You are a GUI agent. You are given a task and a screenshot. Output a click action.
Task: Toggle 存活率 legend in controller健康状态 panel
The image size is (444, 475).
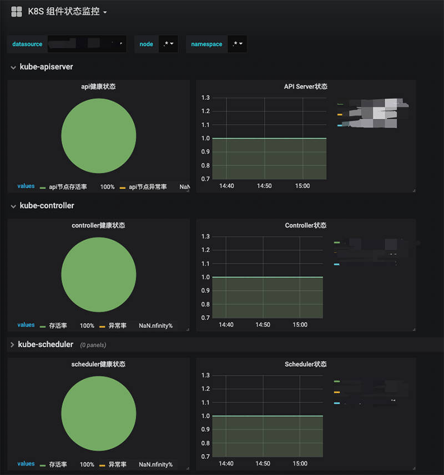(58, 326)
